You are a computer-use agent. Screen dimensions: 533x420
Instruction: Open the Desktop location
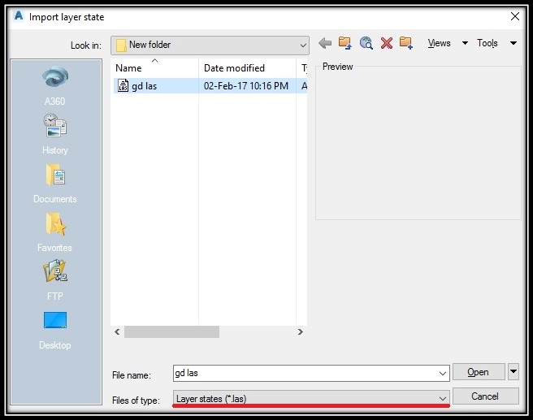(x=55, y=331)
